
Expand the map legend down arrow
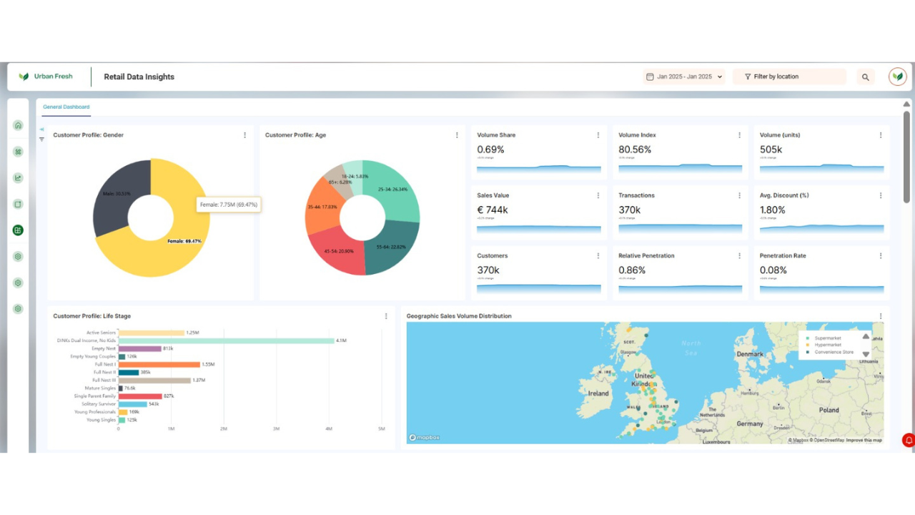tap(866, 354)
